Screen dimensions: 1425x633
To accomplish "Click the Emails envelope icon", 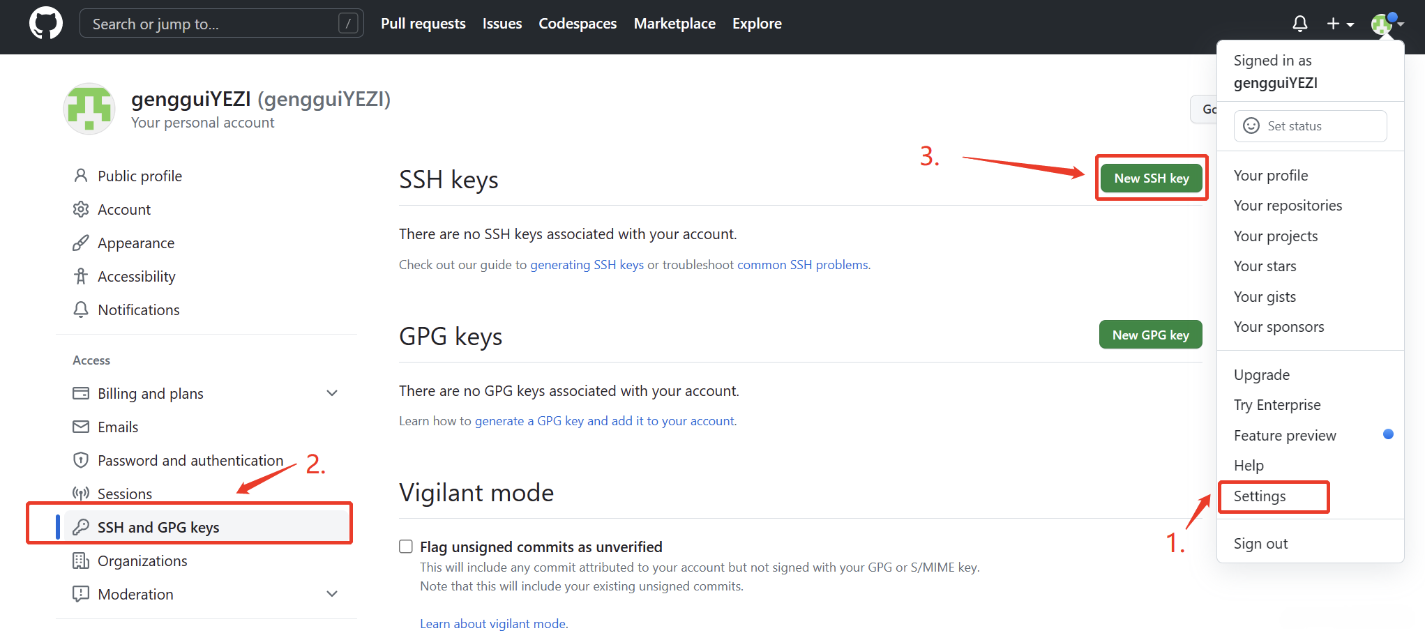I will pos(81,427).
